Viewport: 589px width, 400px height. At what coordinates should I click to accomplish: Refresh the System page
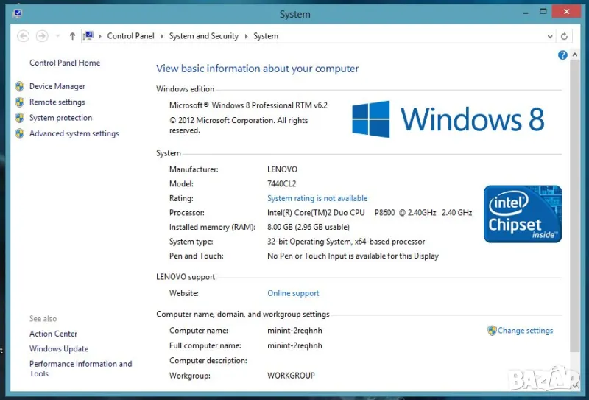tap(564, 36)
